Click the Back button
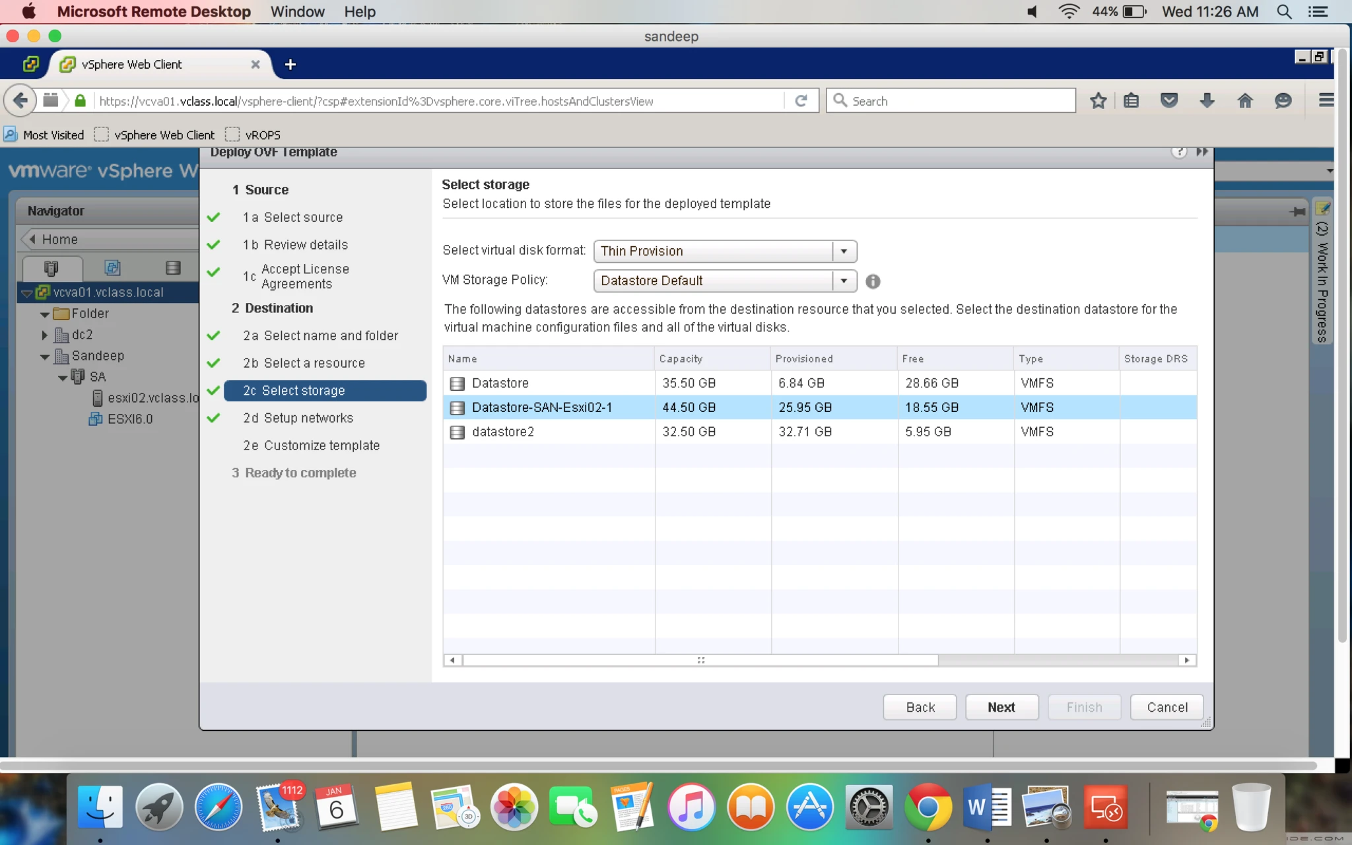This screenshot has width=1352, height=845. click(x=920, y=707)
